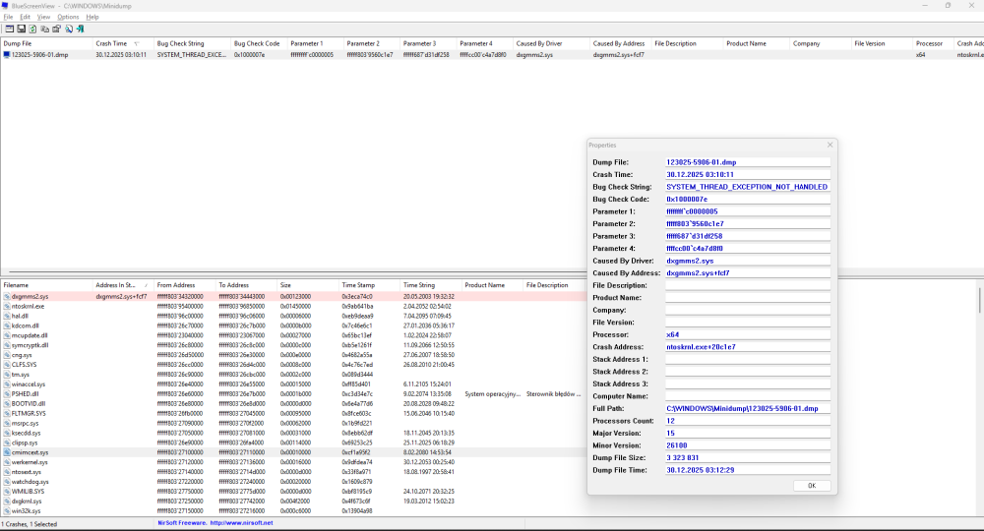Click the Exit toolbar icon
Image resolution: width=984 pixels, height=531 pixels.
[81, 29]
